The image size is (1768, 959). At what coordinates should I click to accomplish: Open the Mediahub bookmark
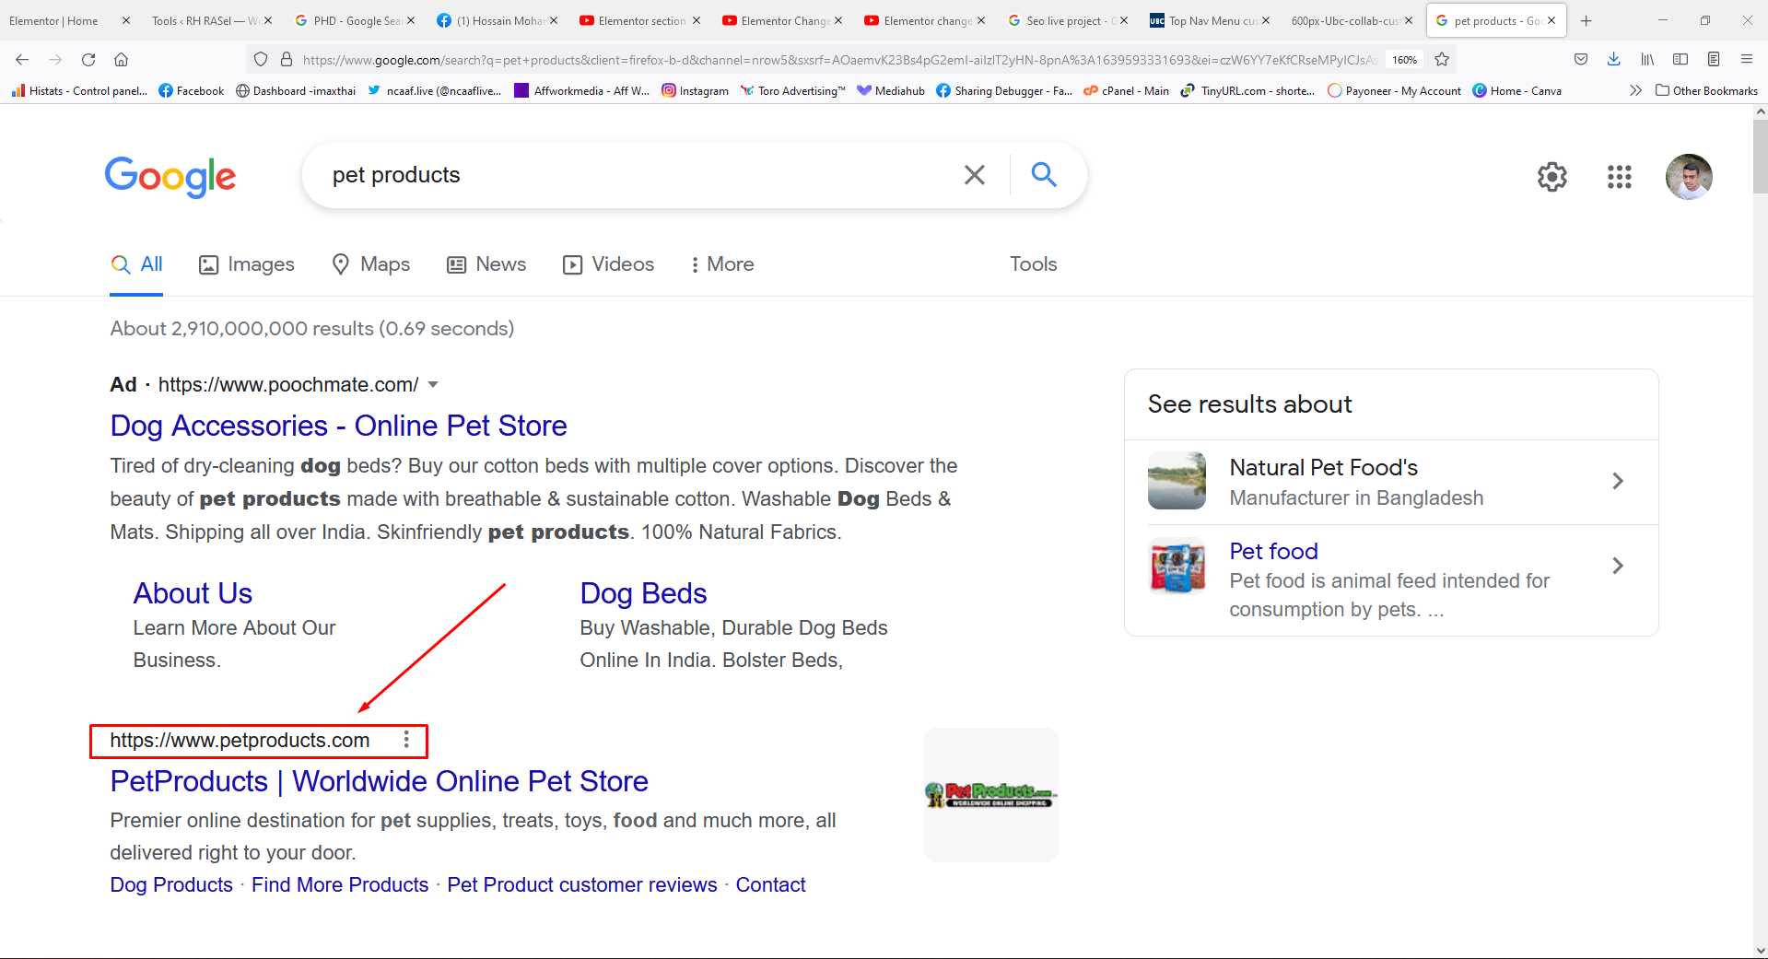(x=890, y=90)
